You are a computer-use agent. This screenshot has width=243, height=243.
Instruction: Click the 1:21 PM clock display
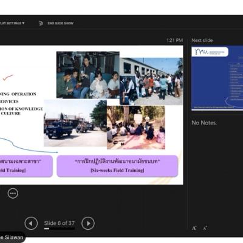click(174, 40)
